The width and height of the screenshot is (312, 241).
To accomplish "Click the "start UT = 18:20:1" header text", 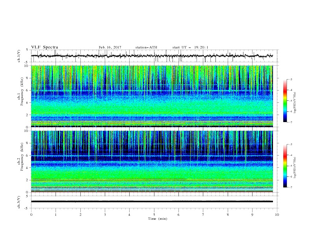I will (190, 47).
